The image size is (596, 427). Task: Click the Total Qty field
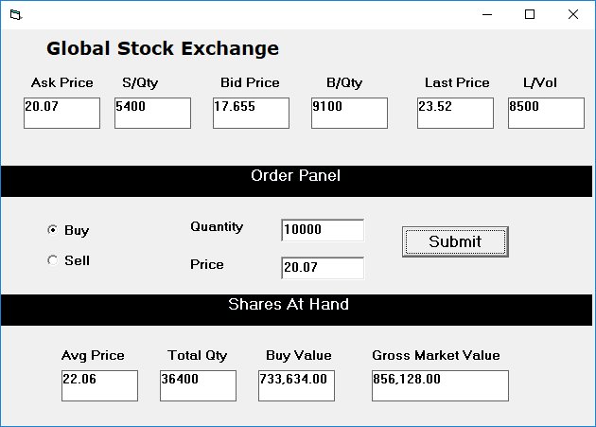(198, 385)
